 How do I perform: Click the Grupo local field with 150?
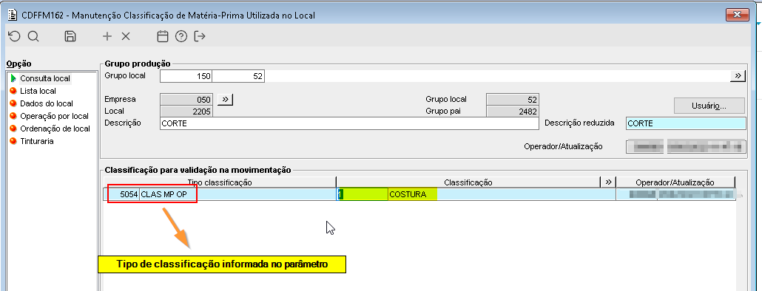tap(186, 77)
